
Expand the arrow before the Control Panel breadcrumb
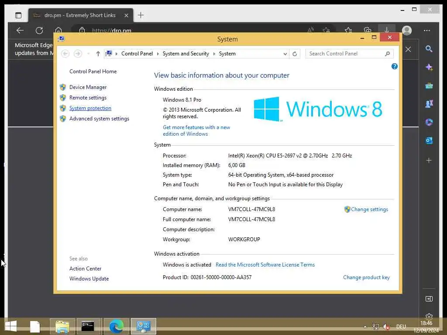[116, 54]
